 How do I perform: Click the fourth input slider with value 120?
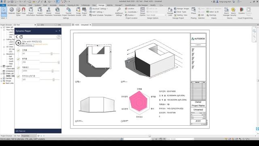pyautogui.click(x=53, y=79)
